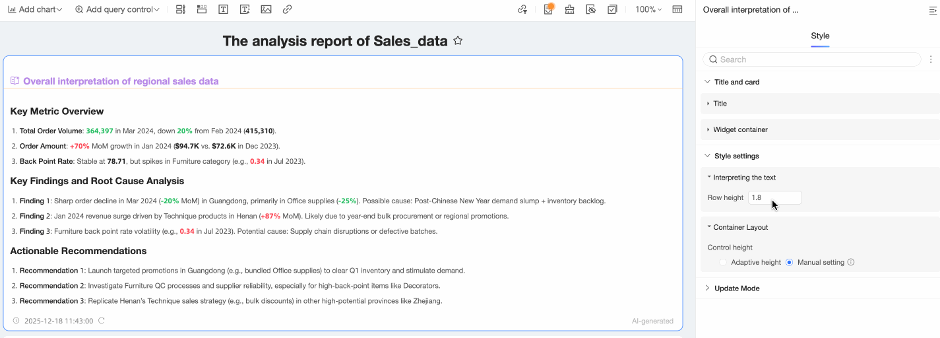940x338 pixels.
Task: Click the collapse panel icon at top right
Action: 933,10
